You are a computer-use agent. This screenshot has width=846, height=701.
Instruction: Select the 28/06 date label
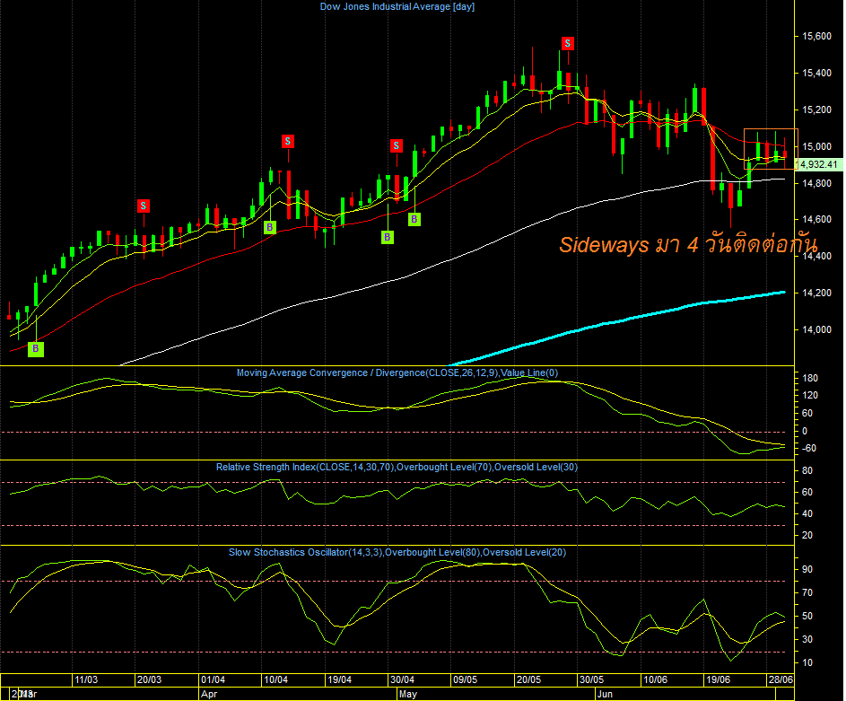tap(781, 680)
